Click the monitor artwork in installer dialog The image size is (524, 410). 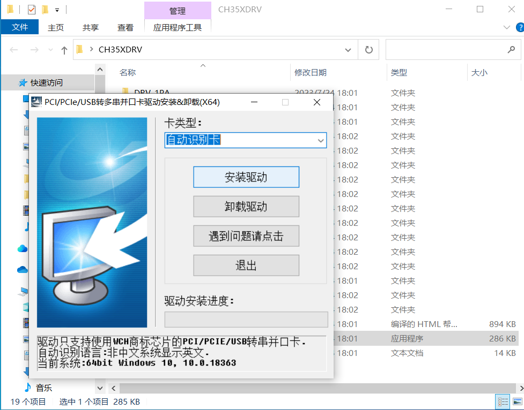point(92,222)
